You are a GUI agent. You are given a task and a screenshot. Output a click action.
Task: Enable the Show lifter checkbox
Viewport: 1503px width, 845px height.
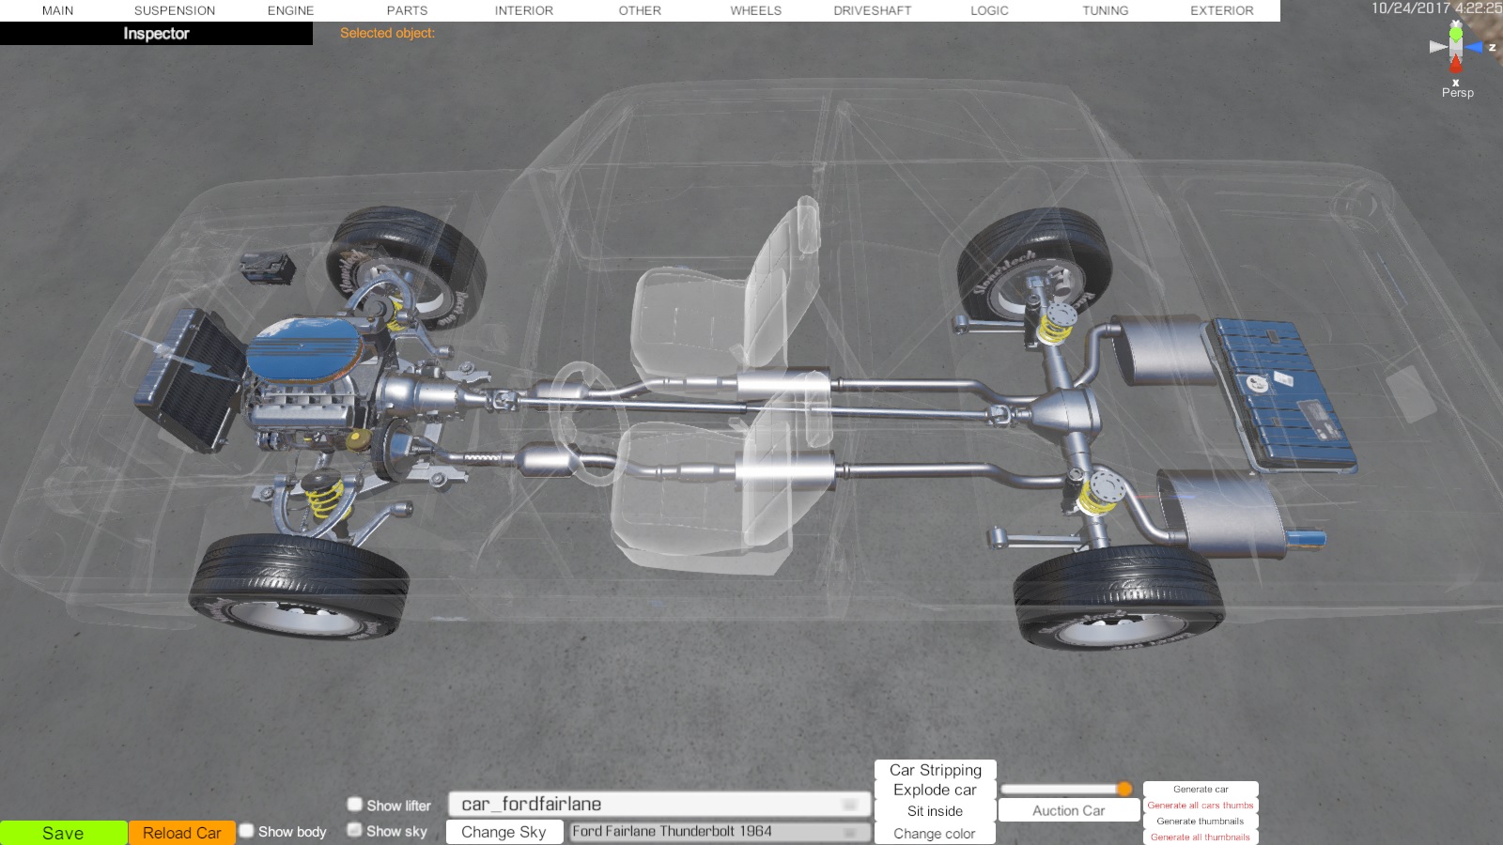[355, 805]
